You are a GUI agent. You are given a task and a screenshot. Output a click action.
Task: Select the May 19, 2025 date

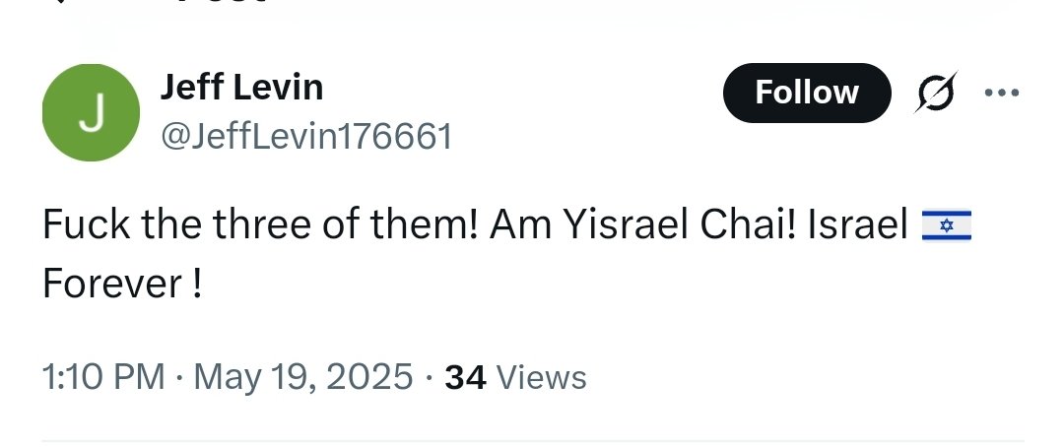coord(301,377)
